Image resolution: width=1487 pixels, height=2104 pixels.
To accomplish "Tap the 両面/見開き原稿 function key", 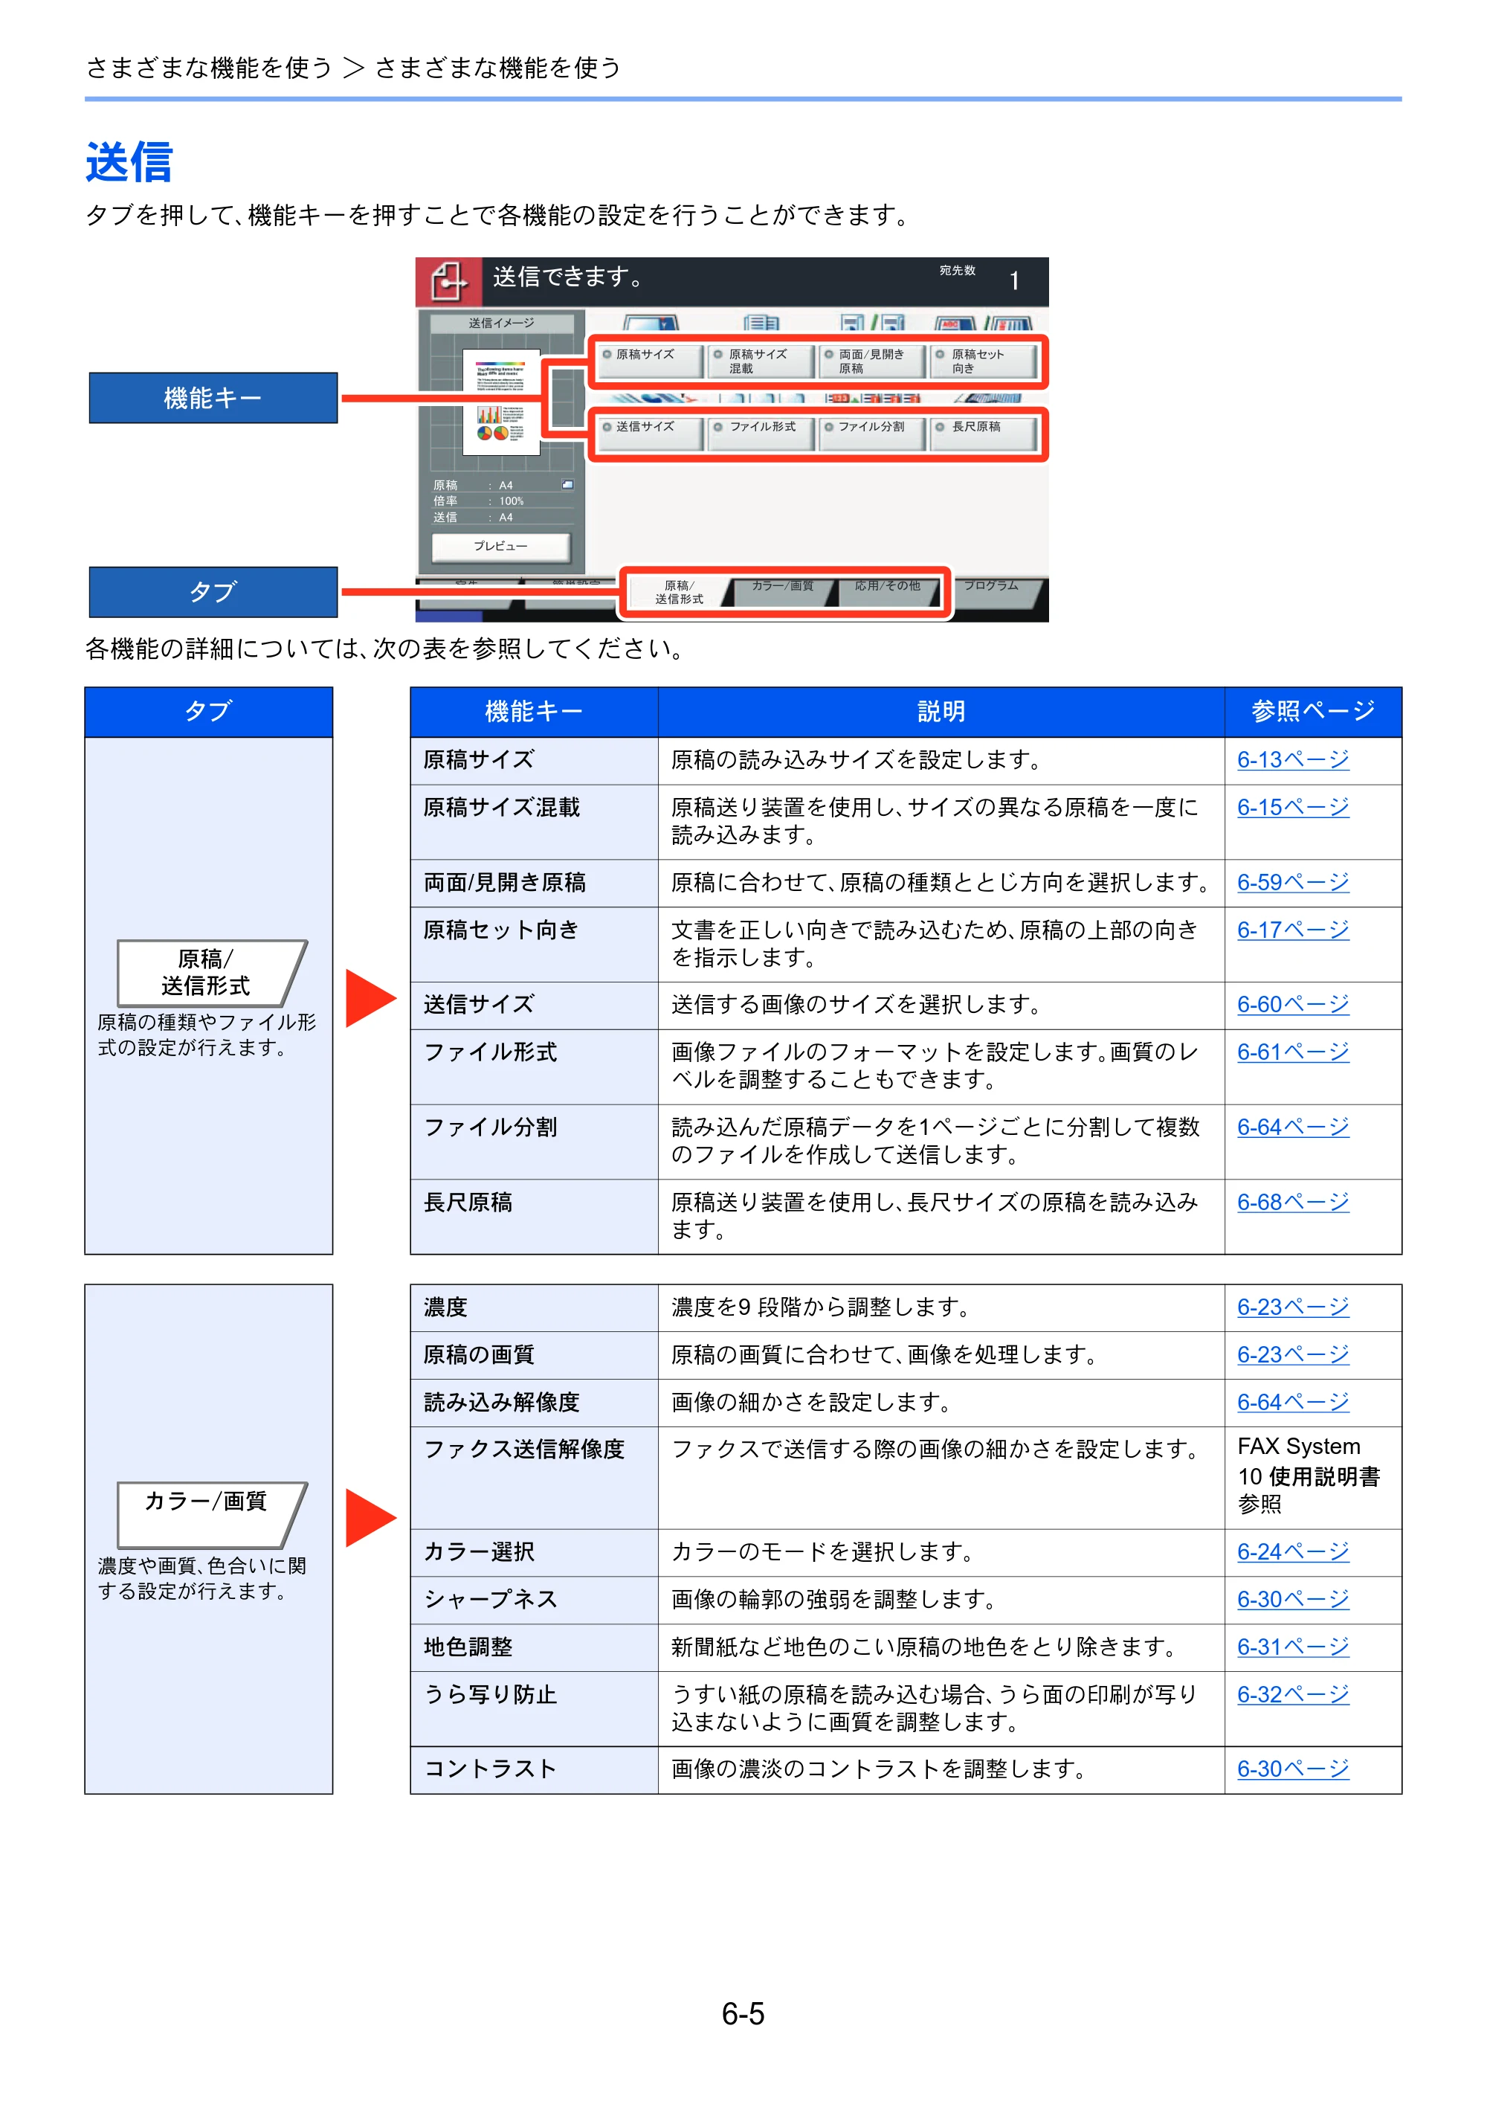I will [871, 361].
